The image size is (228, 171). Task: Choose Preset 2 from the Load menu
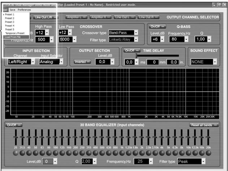coord(10,18)
